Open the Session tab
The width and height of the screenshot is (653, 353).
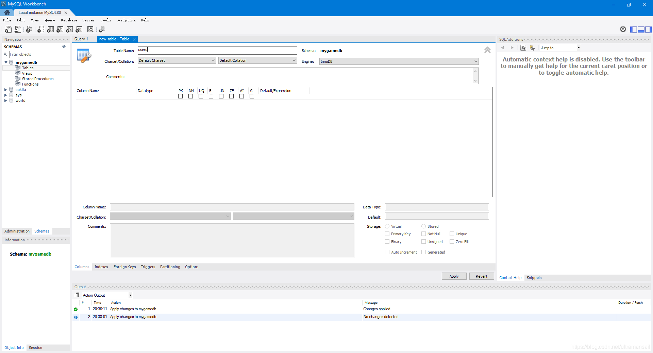coord(35,348)
